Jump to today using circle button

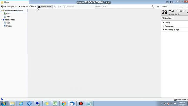click(x=181, y=11)
